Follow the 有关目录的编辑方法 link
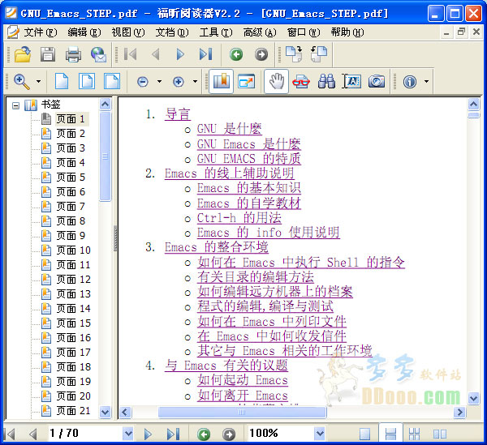 point(256,277)
